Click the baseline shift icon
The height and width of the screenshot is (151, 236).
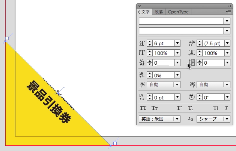[x=141, y=97]
